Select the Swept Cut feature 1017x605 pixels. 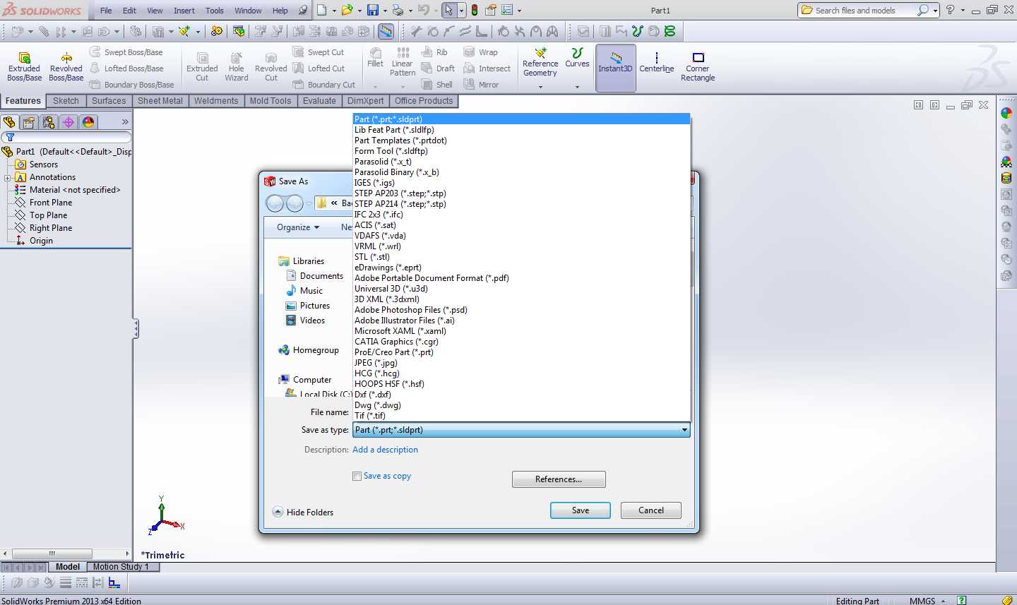pos(319,52)
